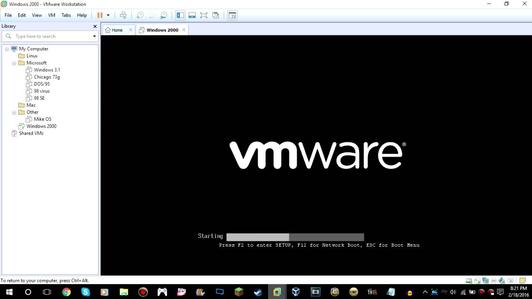The image size is (532, 299).
Task: Click the display device status icon
Action: point(510,281)
